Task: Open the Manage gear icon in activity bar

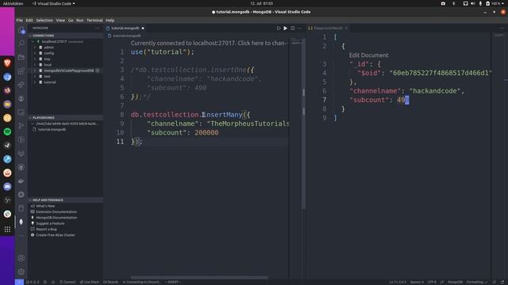Action: [21, 272]
